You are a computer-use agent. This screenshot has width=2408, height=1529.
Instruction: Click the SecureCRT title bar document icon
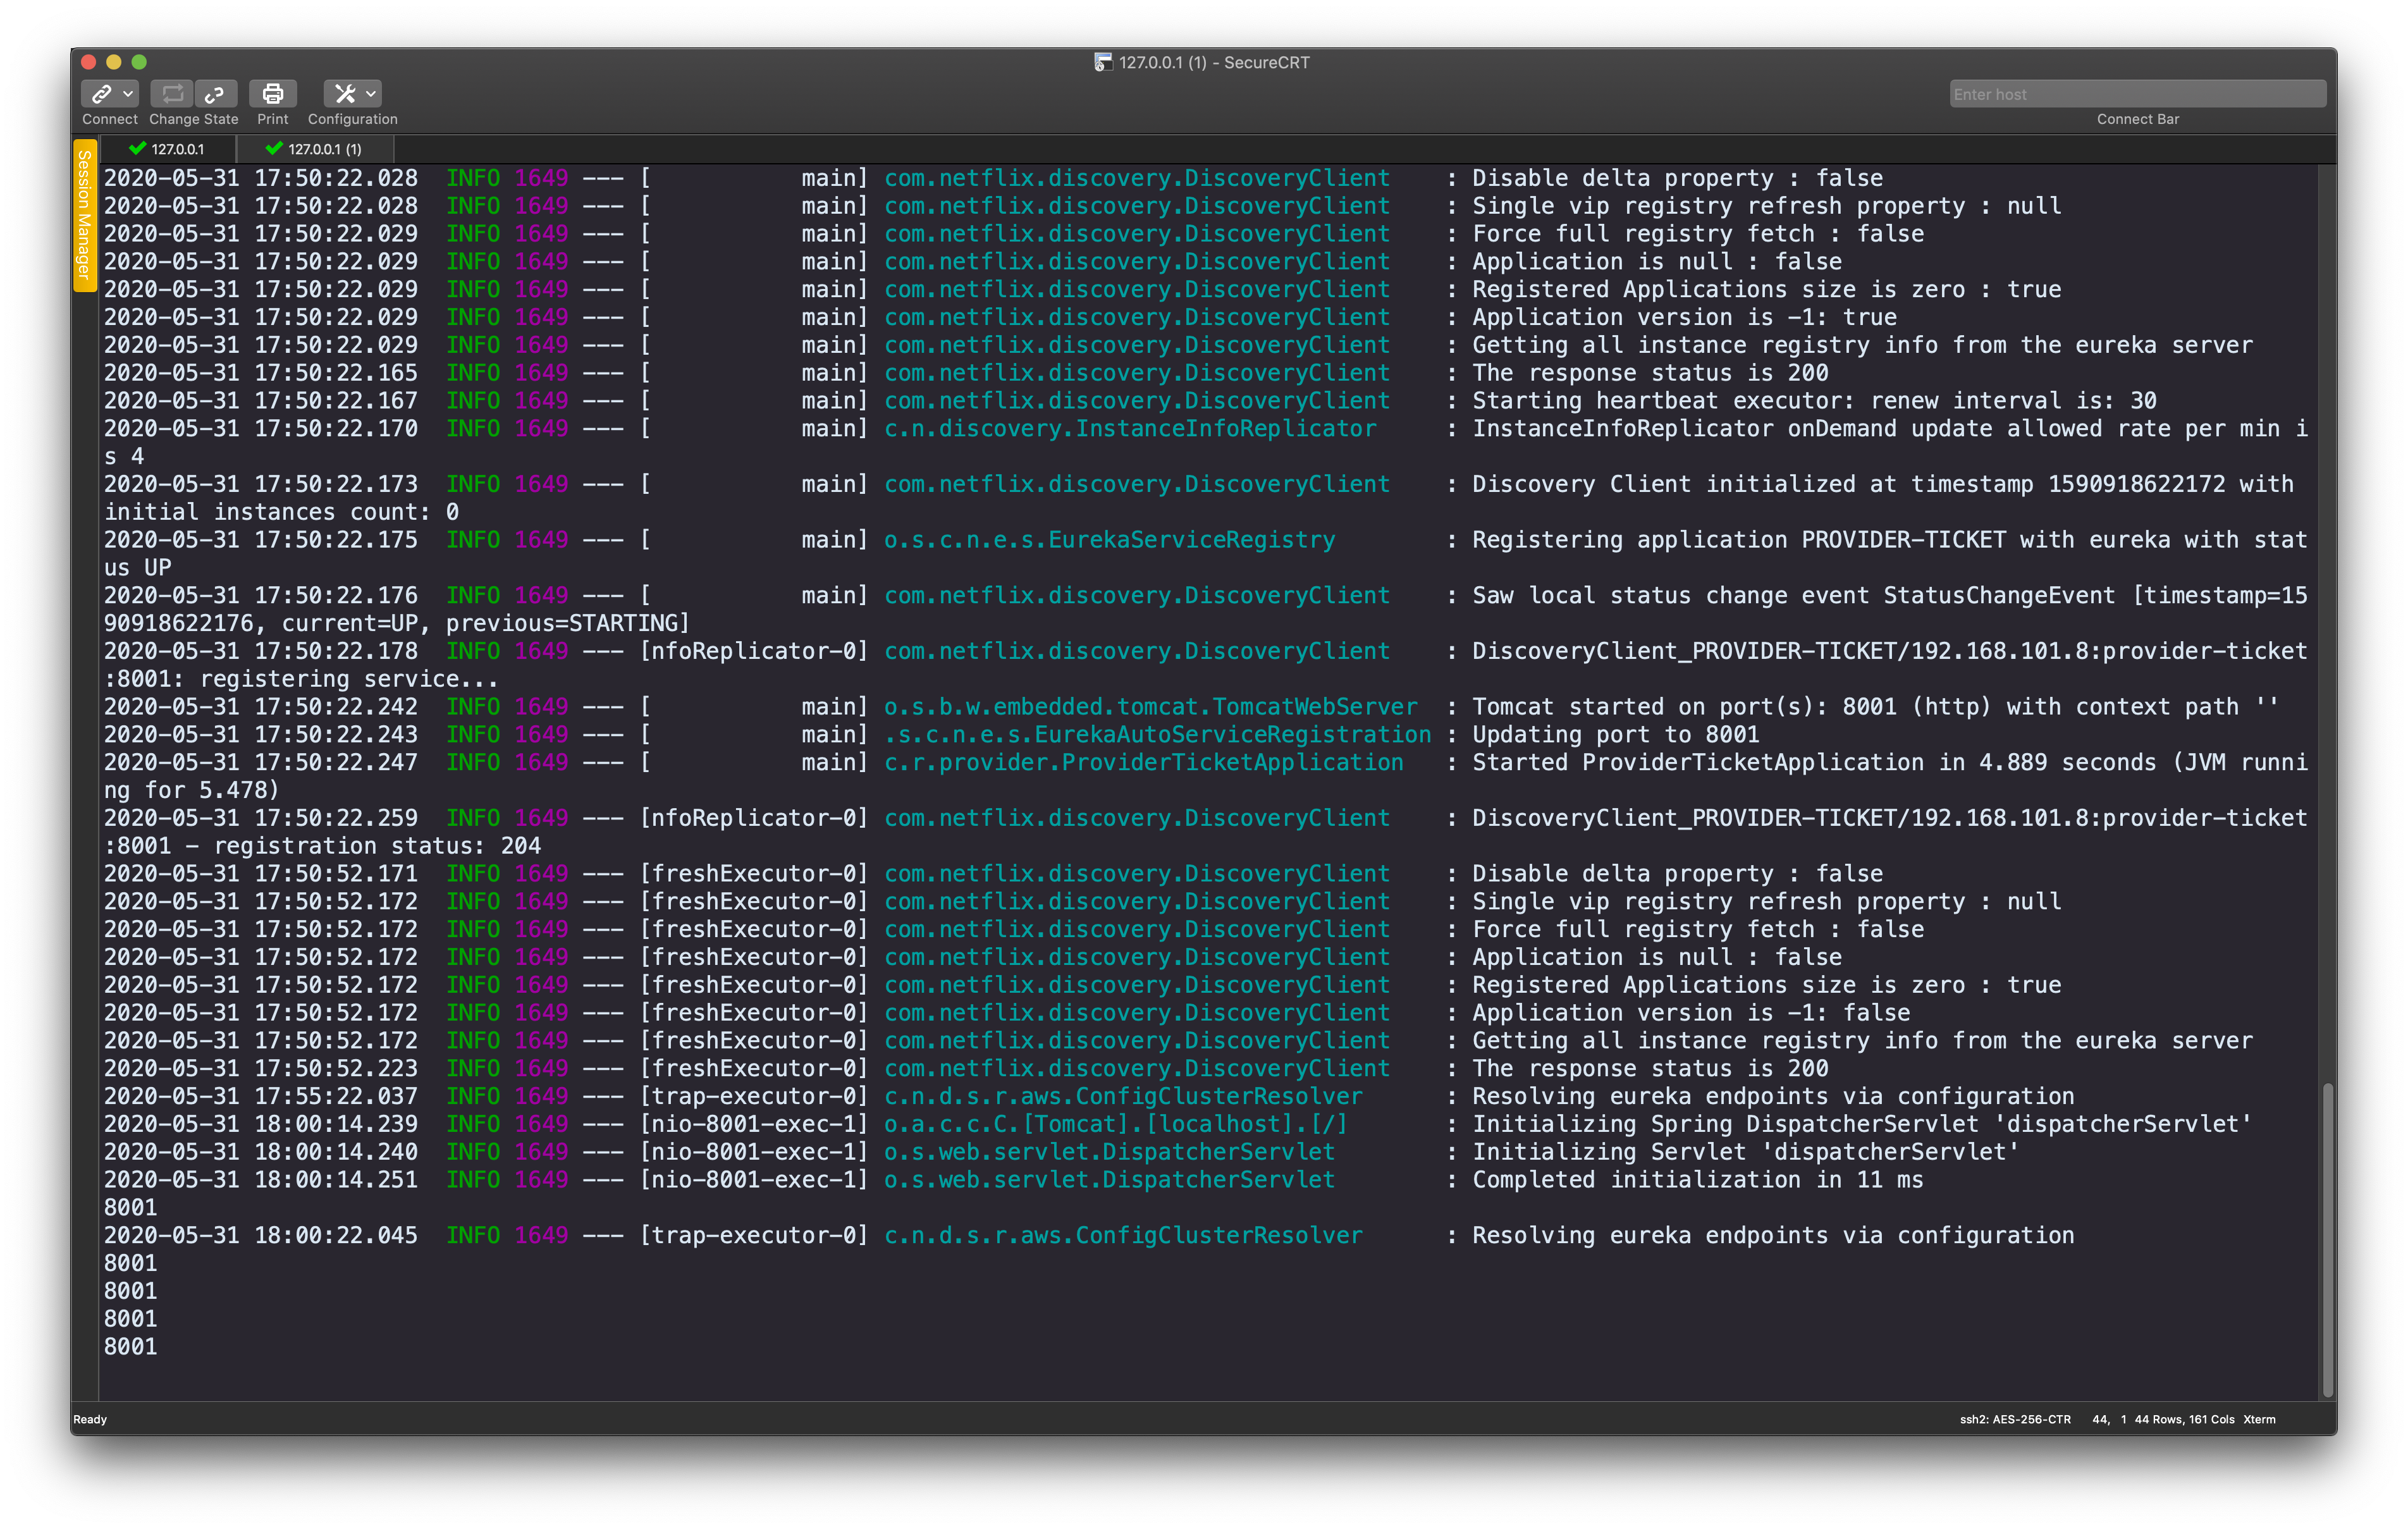[x=1102, y=62]
